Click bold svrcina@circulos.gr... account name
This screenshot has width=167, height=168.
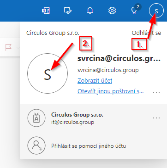tap(119, 59)
